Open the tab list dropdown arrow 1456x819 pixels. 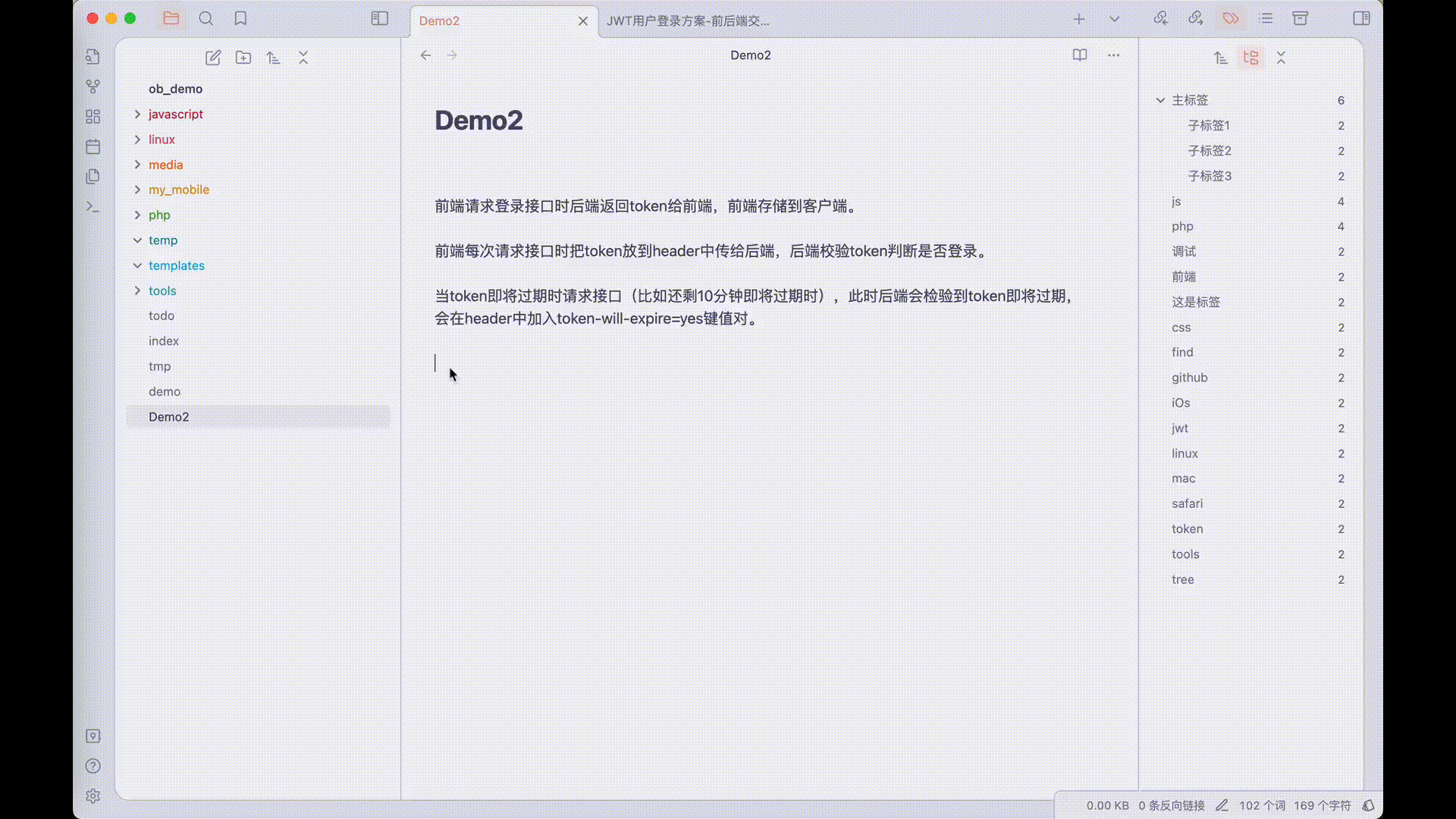1114,19
